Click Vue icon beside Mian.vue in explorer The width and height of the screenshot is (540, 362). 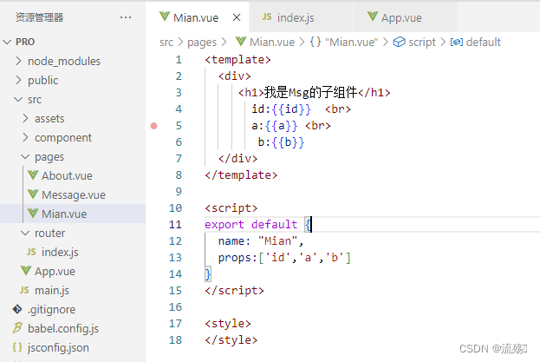click(x=33, y=214)
